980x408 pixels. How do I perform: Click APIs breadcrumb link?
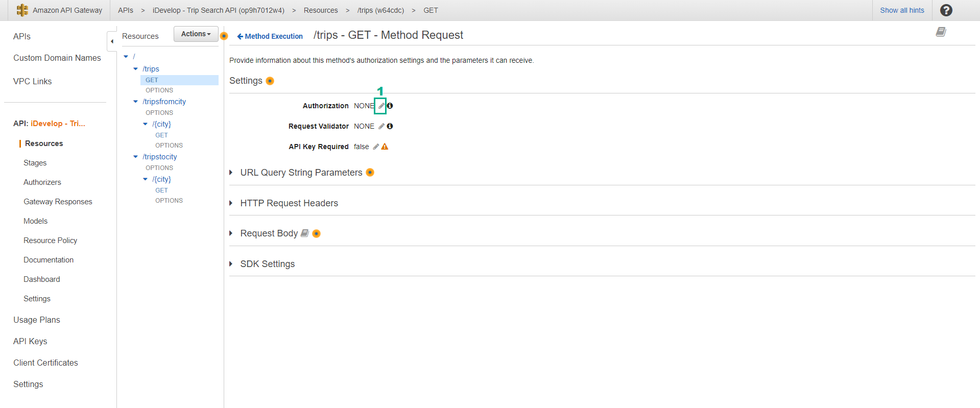[x=126, y=10]
